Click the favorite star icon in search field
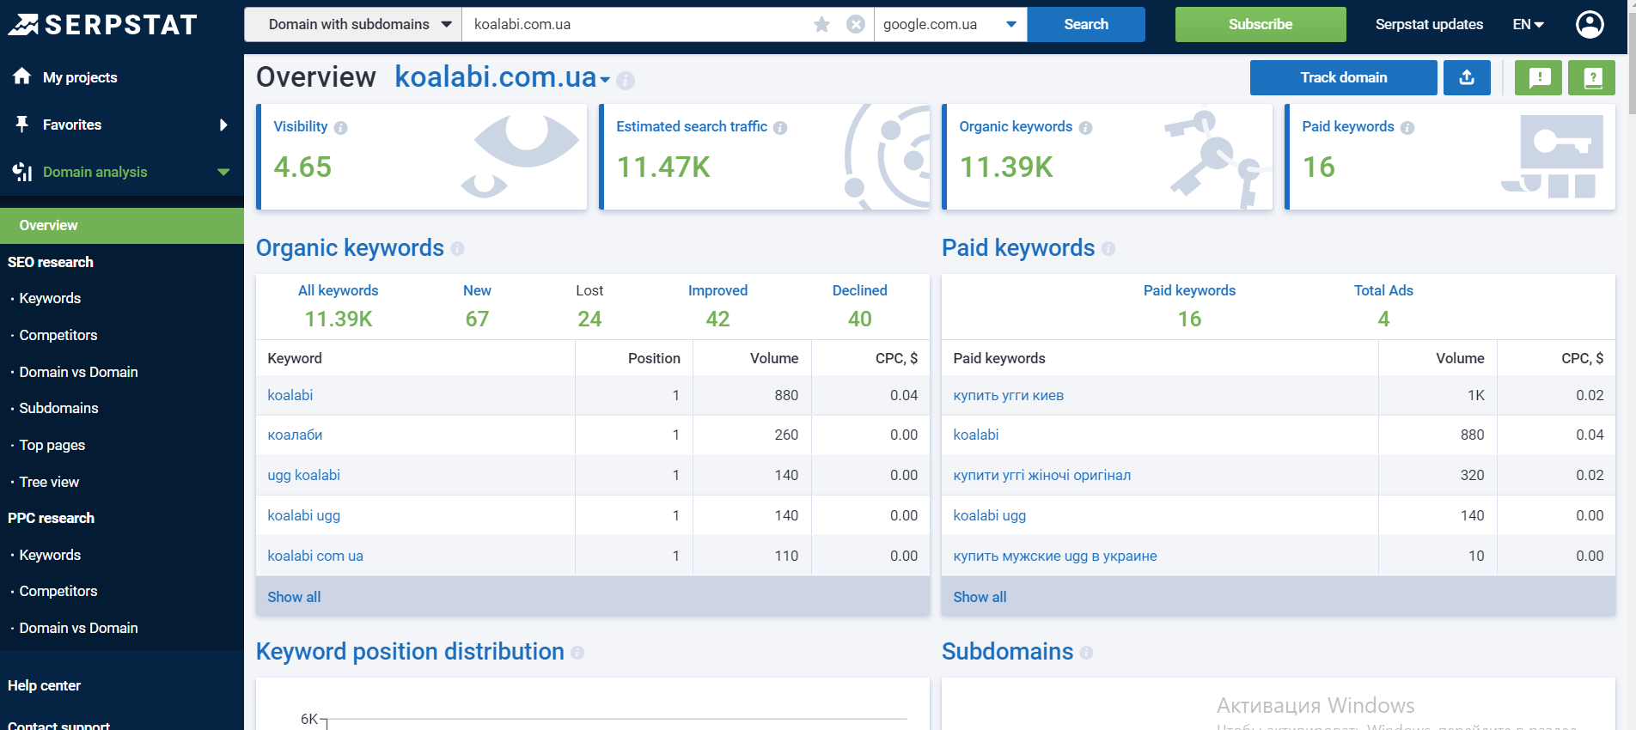The height and width of the screenshot is (730, 1636). tap(822, 24)
